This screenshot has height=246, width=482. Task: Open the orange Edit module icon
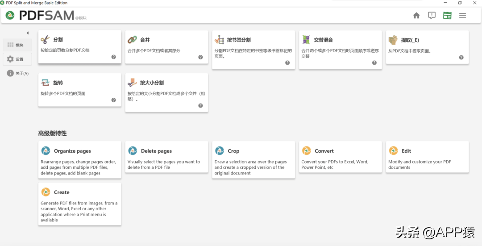[x=394, y=150]
